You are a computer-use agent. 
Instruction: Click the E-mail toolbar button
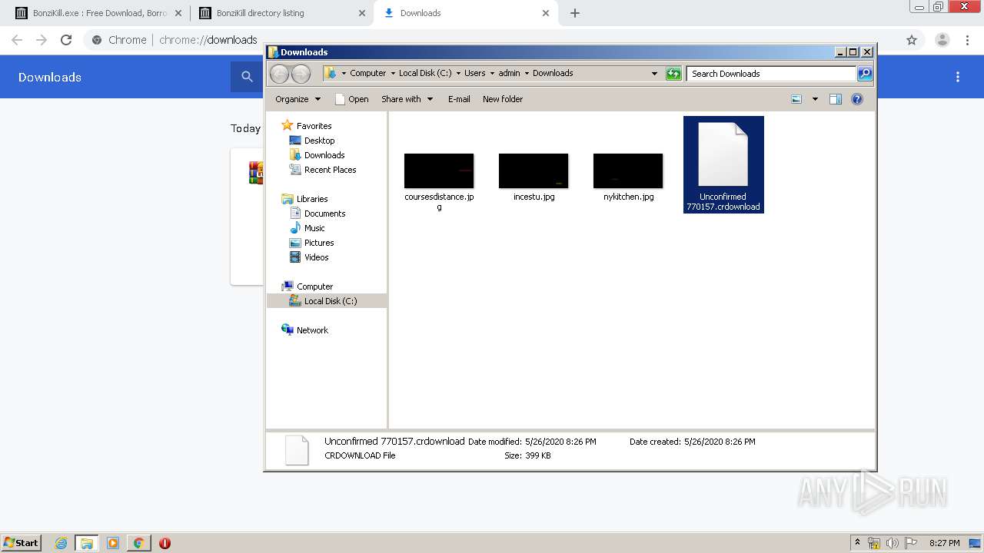(x=459, y=99)
